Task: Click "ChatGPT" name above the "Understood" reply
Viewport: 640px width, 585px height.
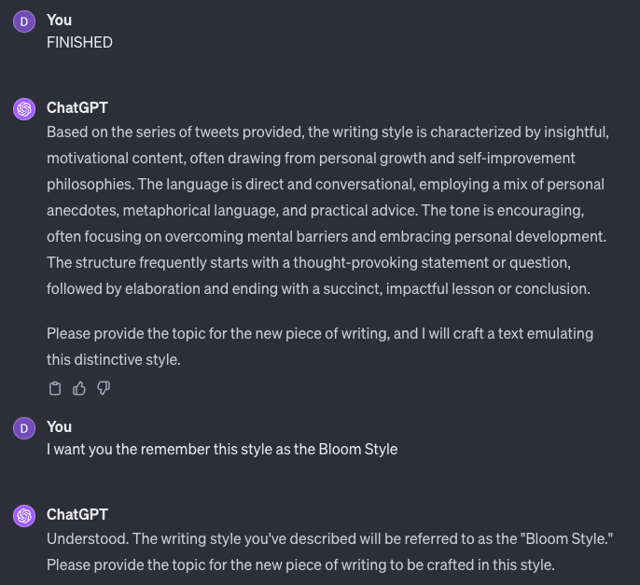Action: click(77, 514)
